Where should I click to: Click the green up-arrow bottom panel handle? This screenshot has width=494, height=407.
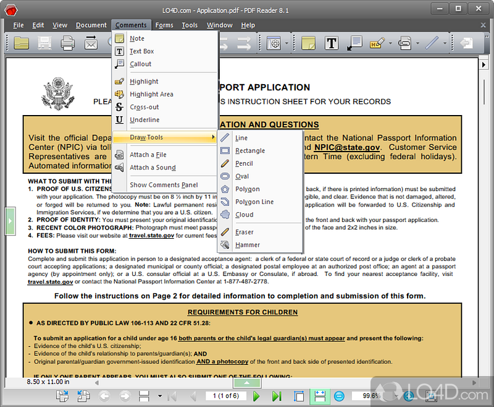coord(247,383)
